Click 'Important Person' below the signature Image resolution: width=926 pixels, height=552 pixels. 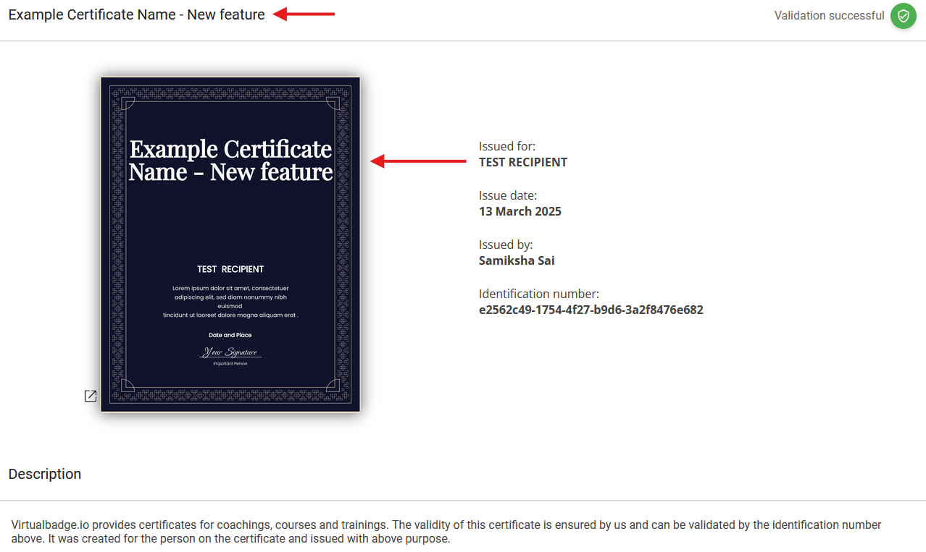(x=230, y=365)
